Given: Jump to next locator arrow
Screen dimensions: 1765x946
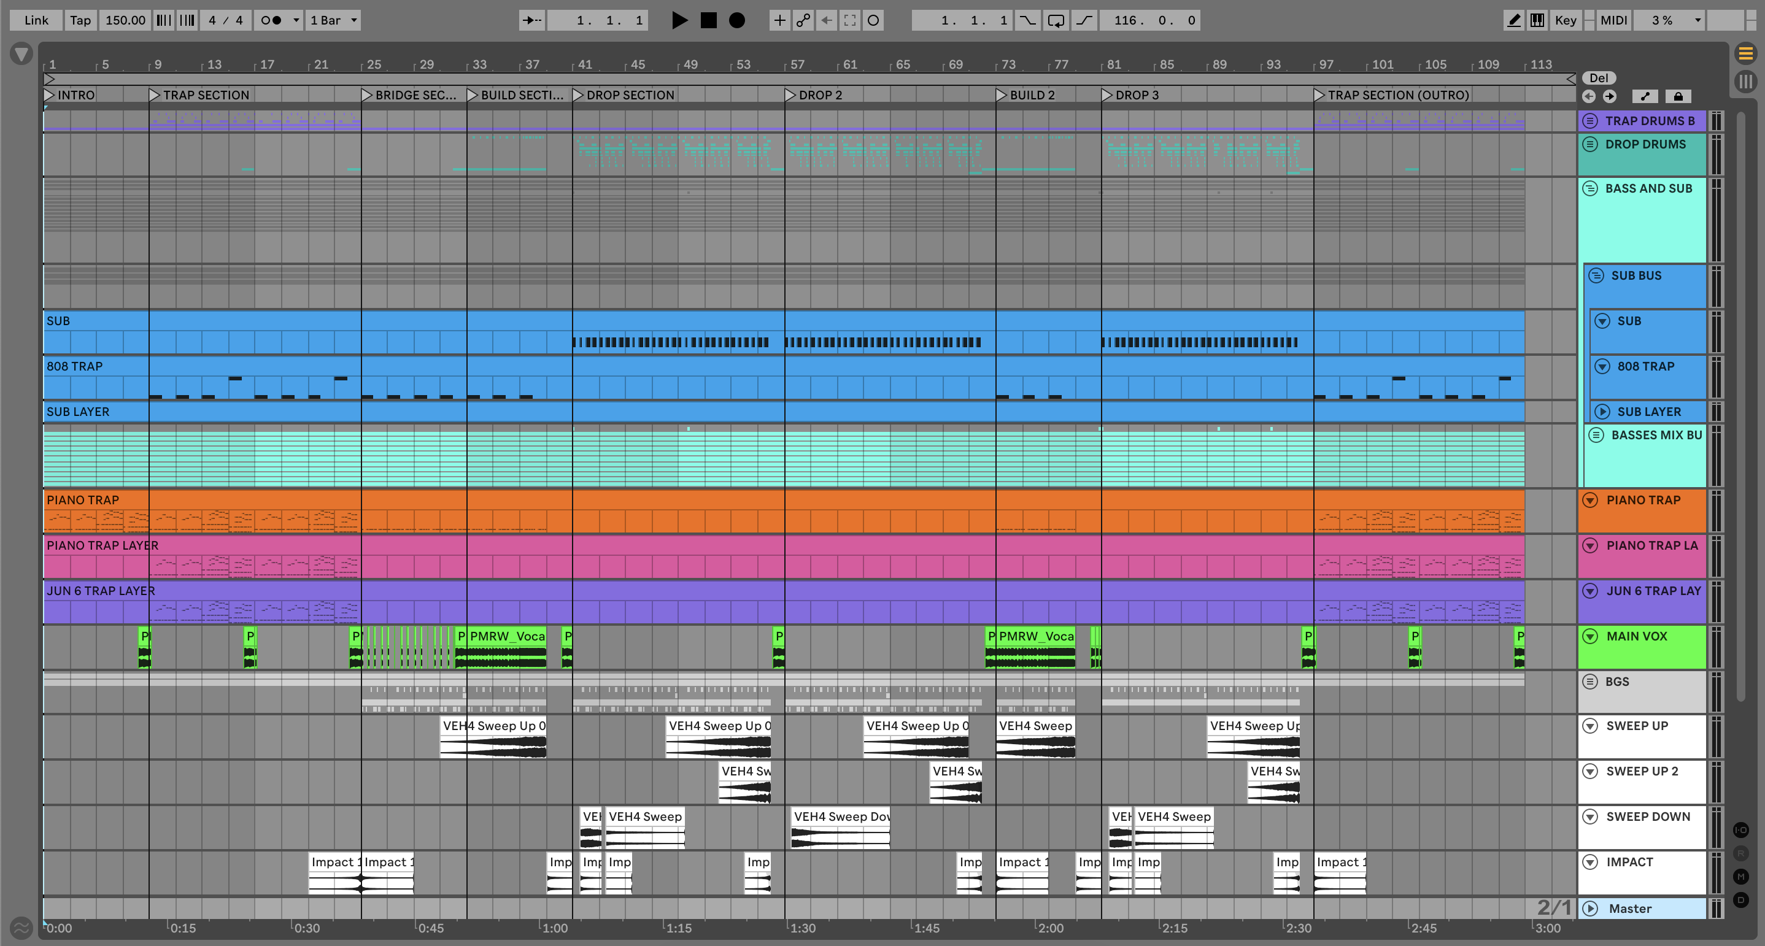Looking at the screenshot, I should [x=1610, y=96].
